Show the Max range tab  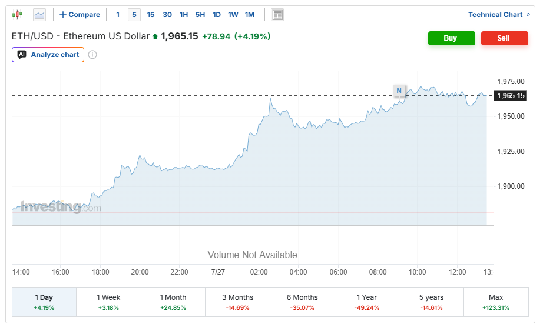pyautogui.click(x=496, y=302)
